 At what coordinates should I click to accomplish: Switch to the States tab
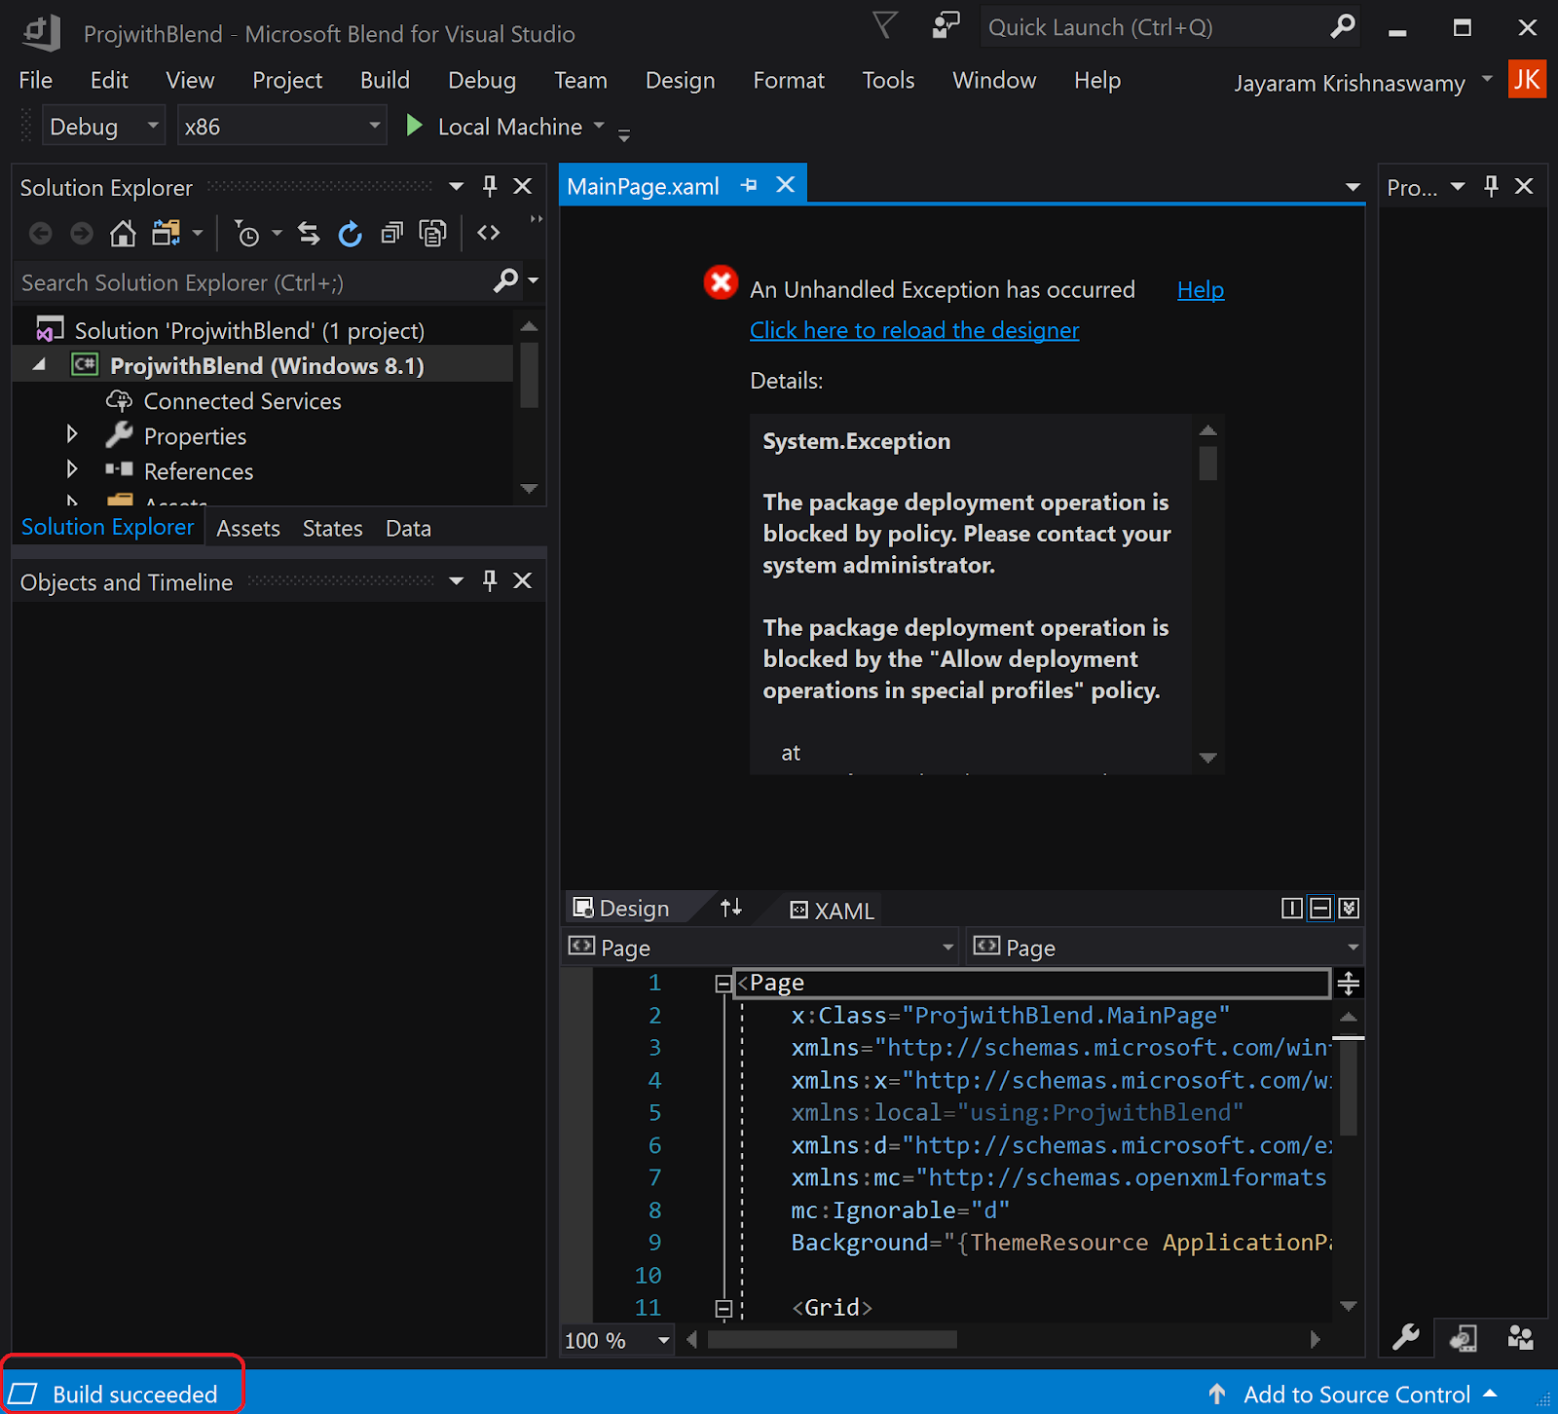tap(332, 527)
